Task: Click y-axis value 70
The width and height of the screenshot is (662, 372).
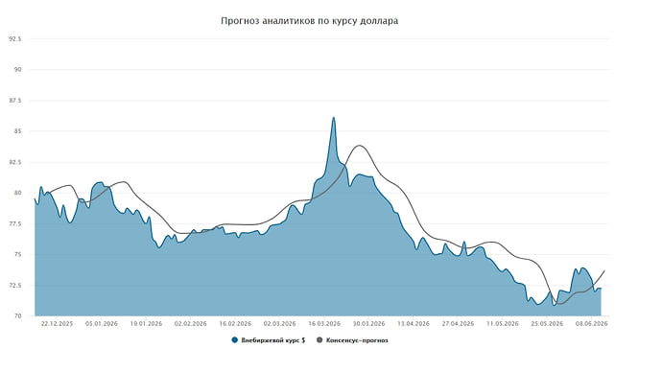Action: tap(18, 315)
